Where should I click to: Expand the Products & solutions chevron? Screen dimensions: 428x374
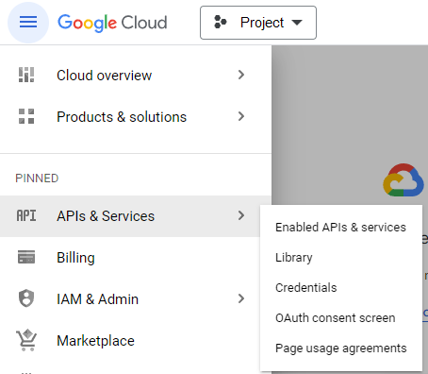tap(241, 116)
